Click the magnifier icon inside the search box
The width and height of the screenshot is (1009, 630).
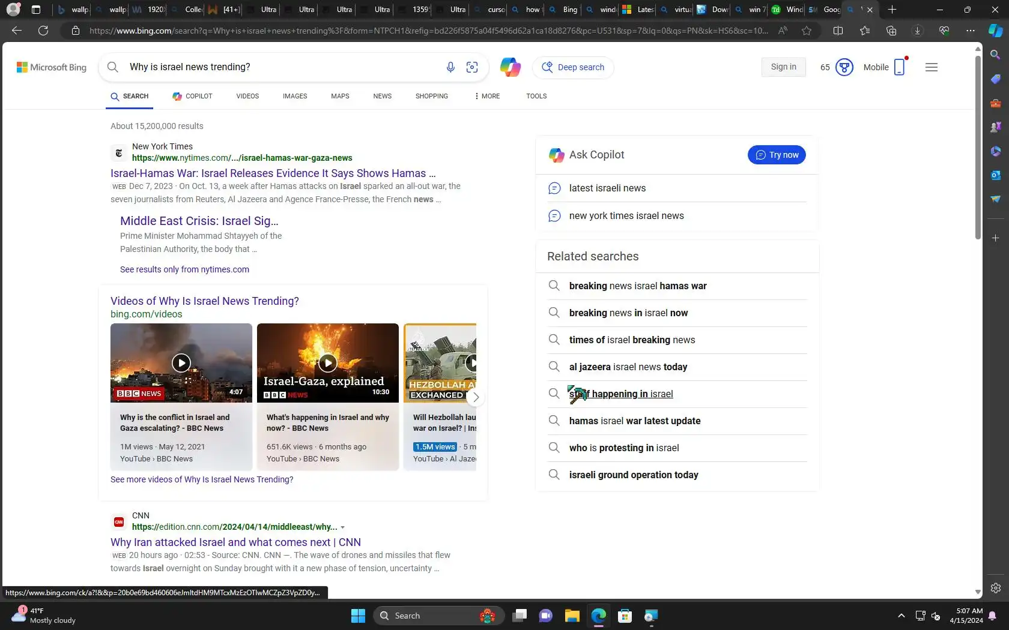pyautogui.click(x=113, y=67)
